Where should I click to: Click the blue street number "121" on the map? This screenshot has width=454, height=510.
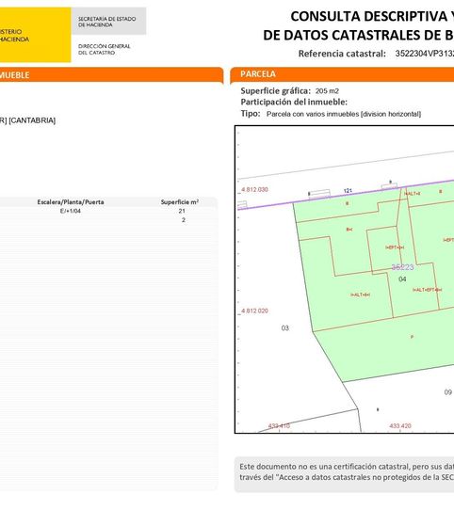[348, 191]
